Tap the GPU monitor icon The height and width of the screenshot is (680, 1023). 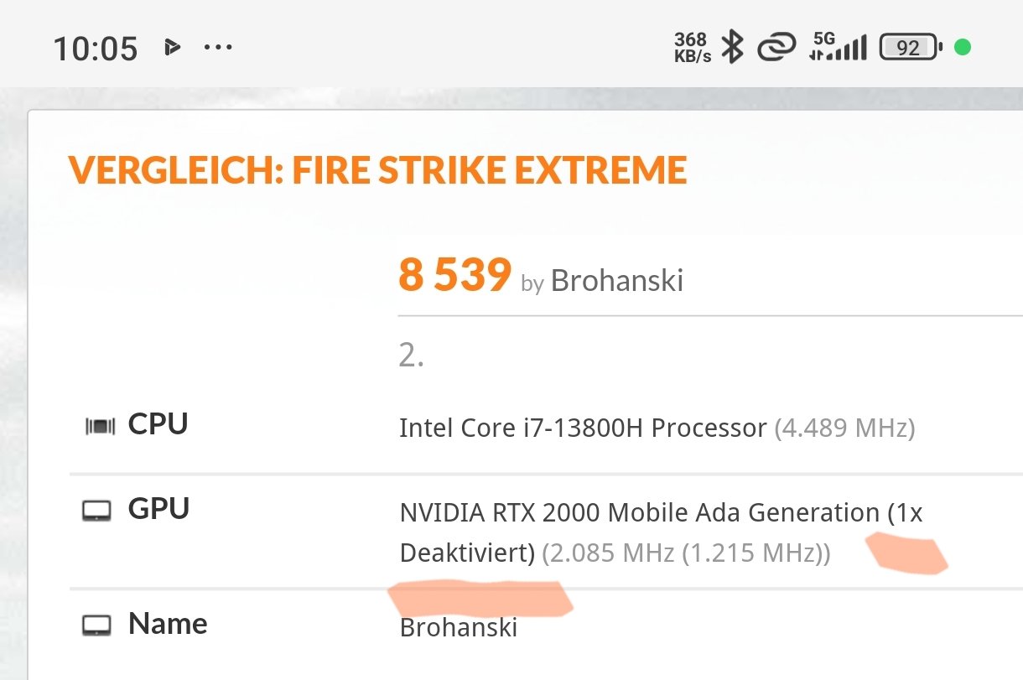pos(97,511)
